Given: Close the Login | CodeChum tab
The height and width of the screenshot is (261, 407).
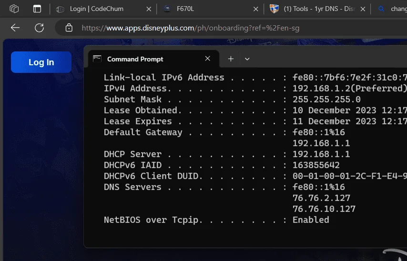Looking at the screenshot, I should click(149, 9).
